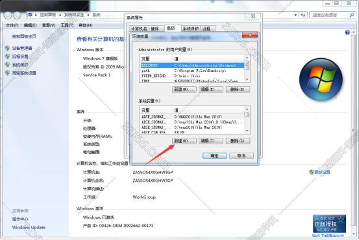The image size is (359, 240).
Task: Click 编辑(I) under system variables
Action: (x=210, y=141)
